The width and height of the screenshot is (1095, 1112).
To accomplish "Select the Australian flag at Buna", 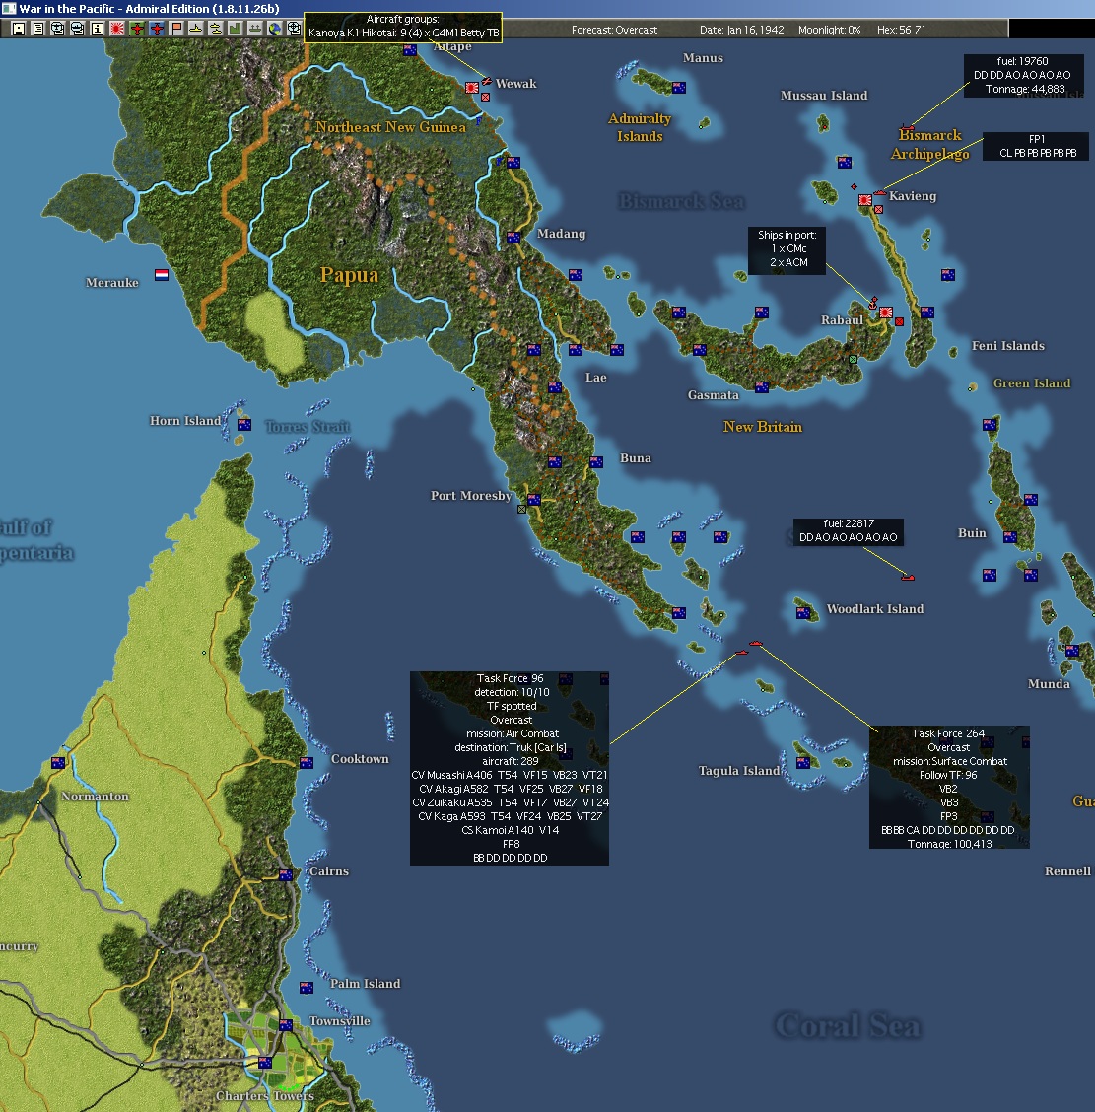I will 596,461.
